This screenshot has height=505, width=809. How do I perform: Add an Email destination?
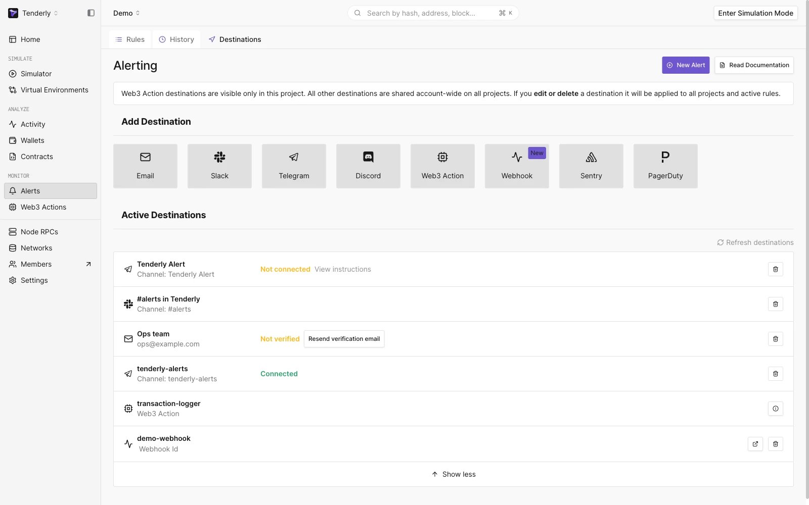tap(145, 166)
